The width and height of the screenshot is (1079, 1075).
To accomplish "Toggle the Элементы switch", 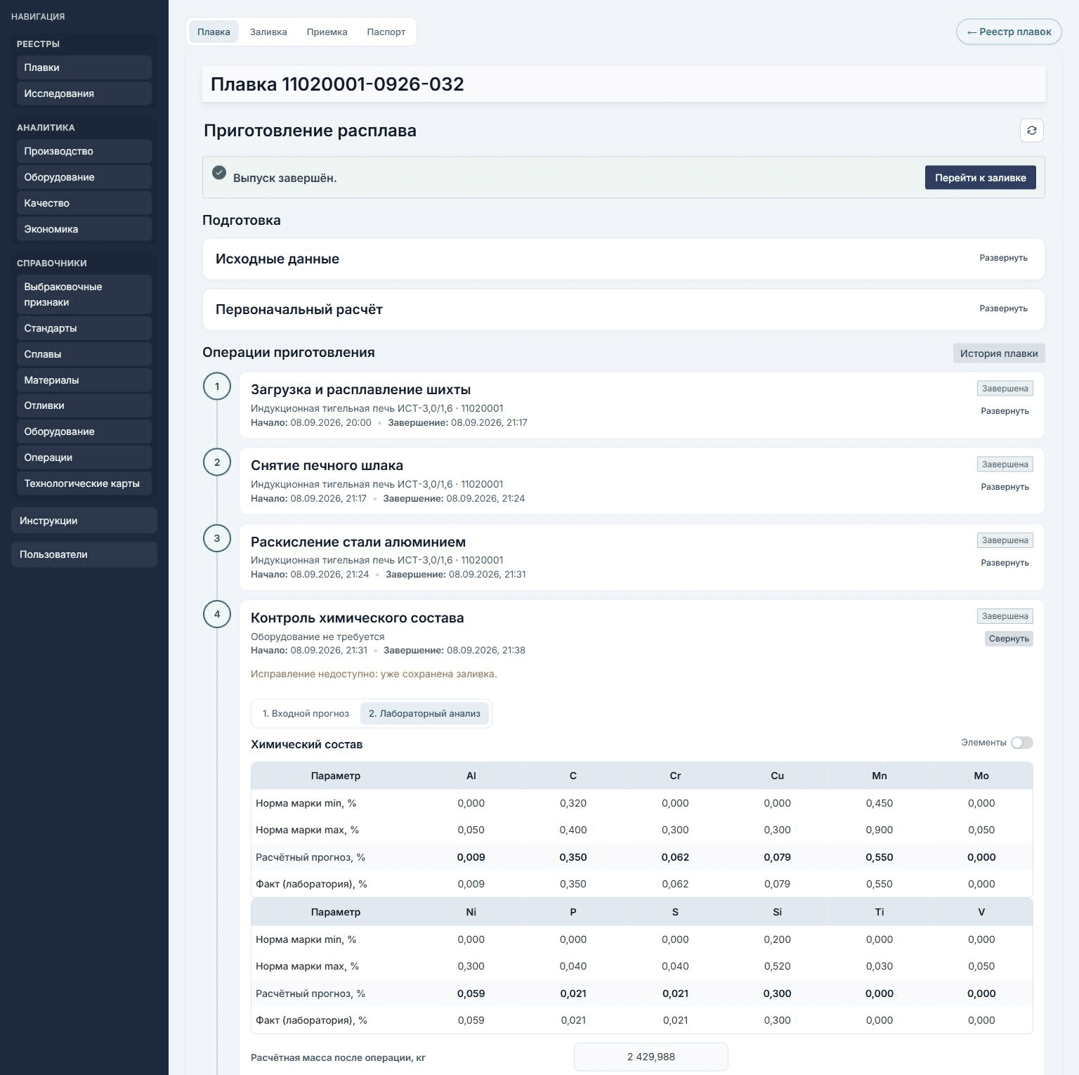I will click(1021, 743).
